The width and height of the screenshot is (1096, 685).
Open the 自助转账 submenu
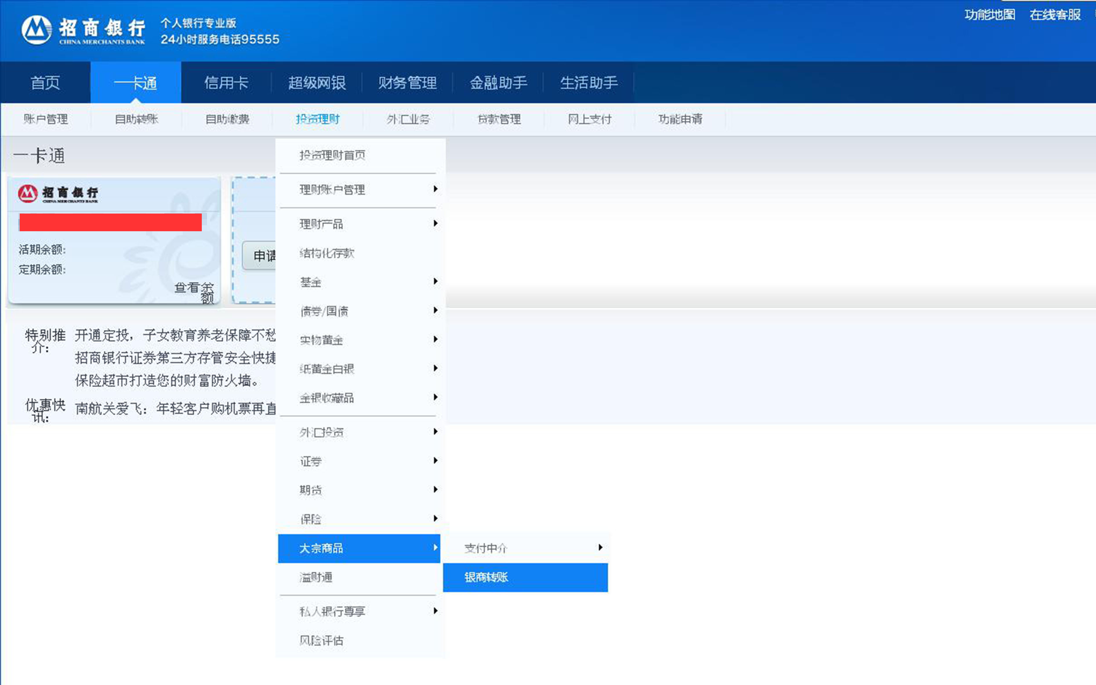click(x=137, y=119)
